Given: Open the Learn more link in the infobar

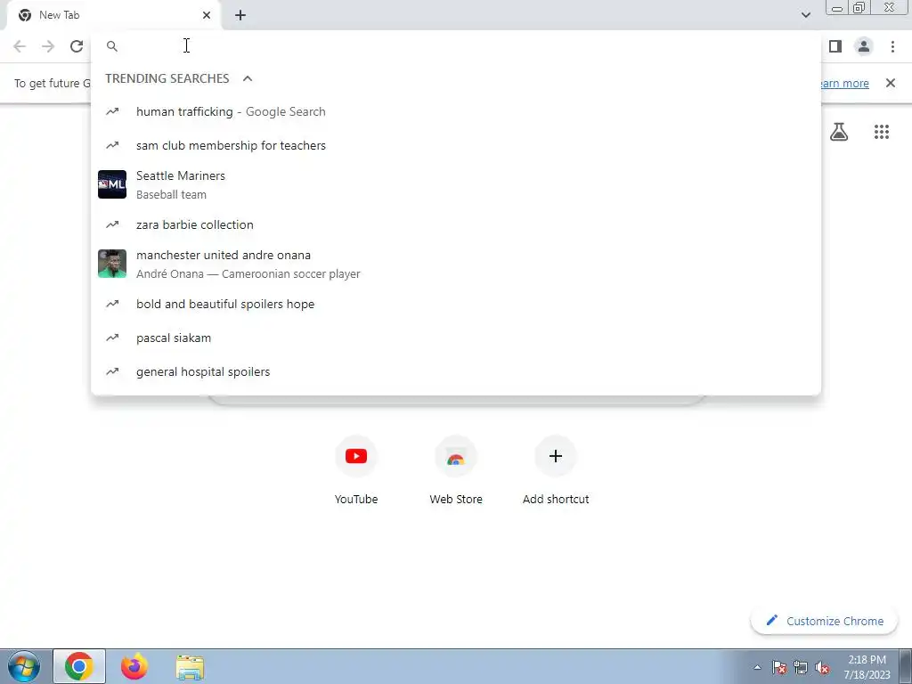Looking at the screenshot, I should point(844,83).
